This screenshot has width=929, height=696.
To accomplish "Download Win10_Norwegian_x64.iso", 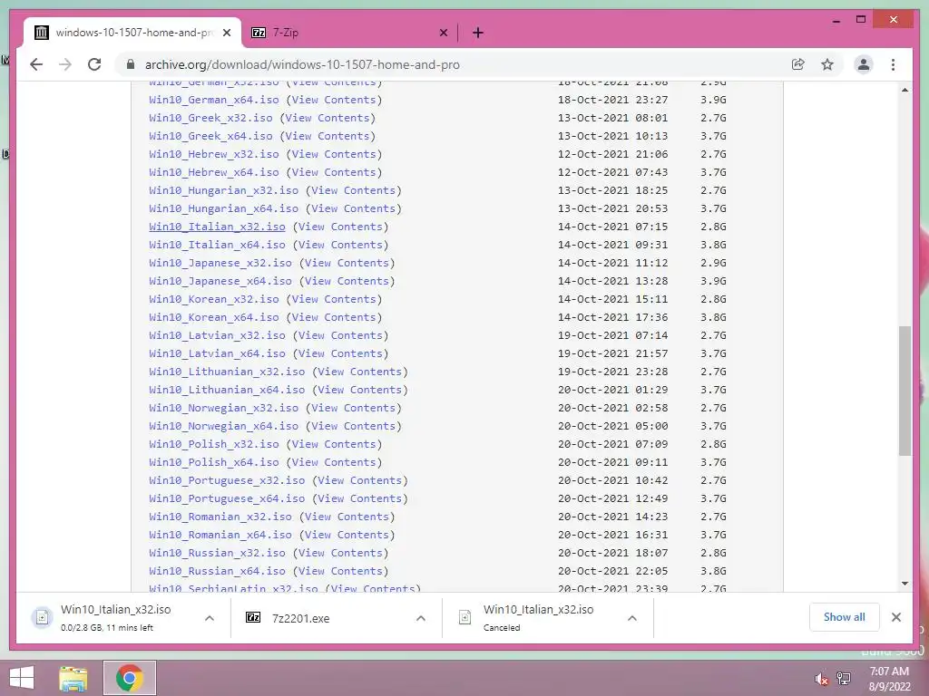I will [x=223, y=426].
